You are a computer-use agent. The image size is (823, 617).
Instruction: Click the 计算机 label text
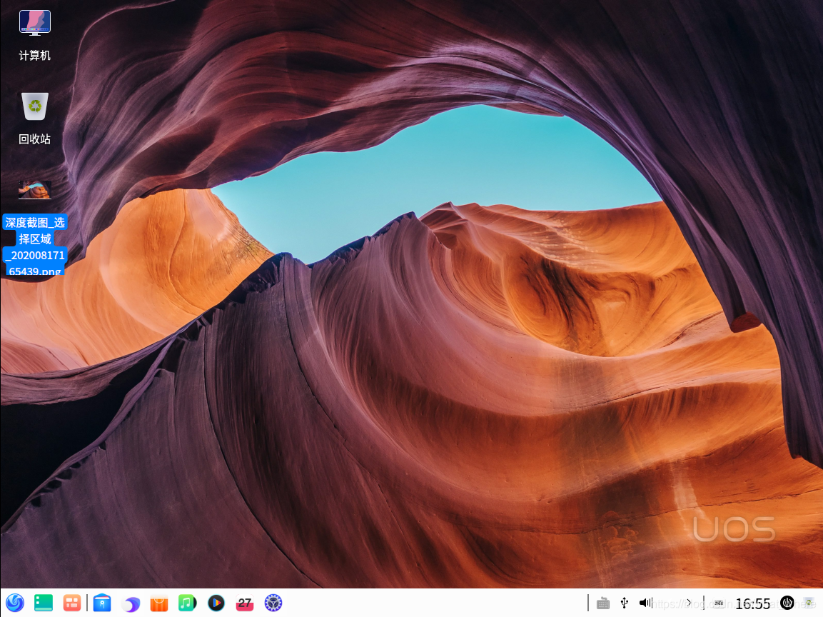point(35,56)
